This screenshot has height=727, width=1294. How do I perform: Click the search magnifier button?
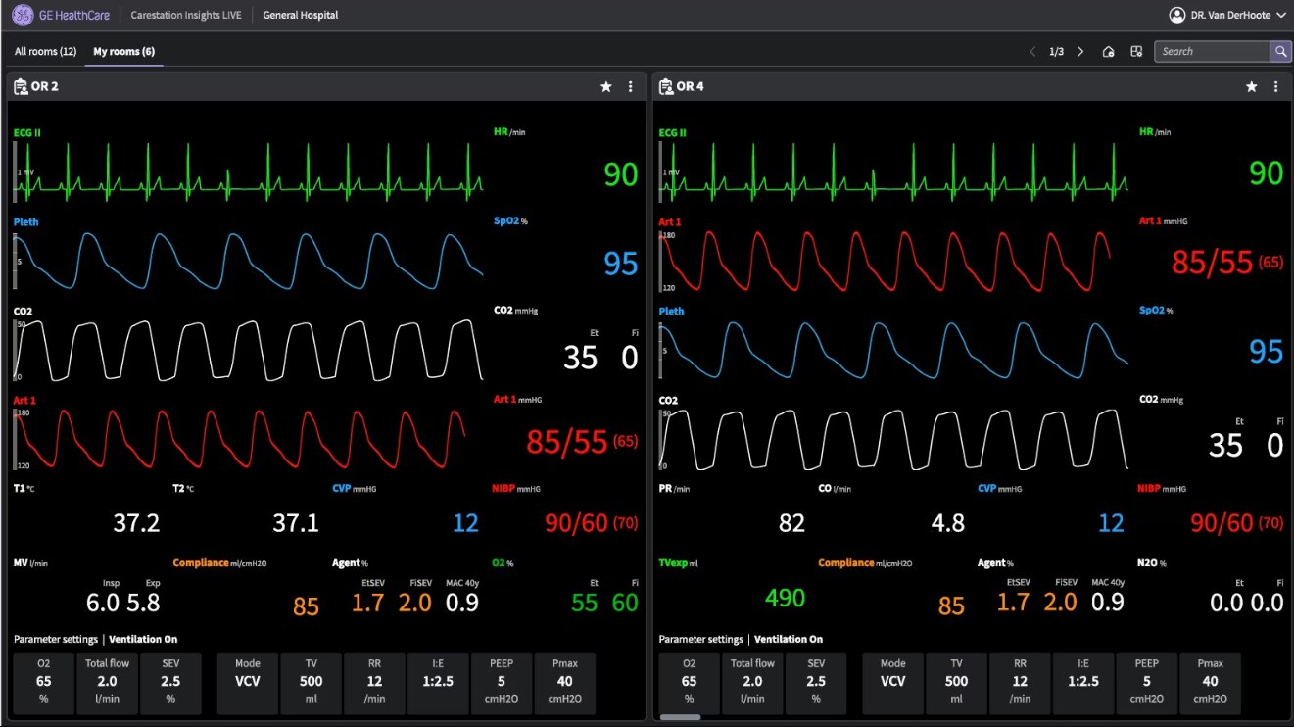point(1281,52)
